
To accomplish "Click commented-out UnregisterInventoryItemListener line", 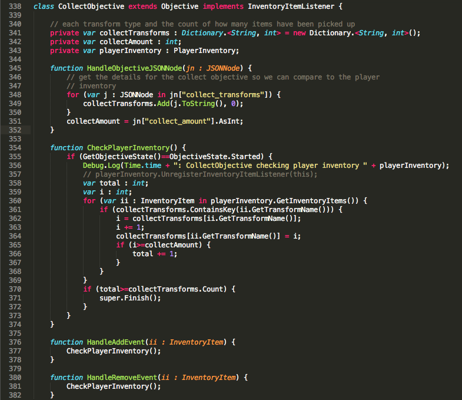I will coord(200,174).
